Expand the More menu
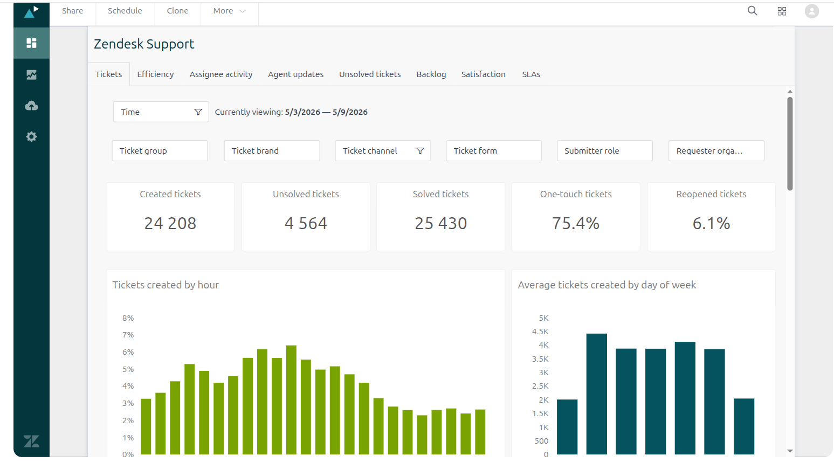The image size is (834, 476). [229, 11]
